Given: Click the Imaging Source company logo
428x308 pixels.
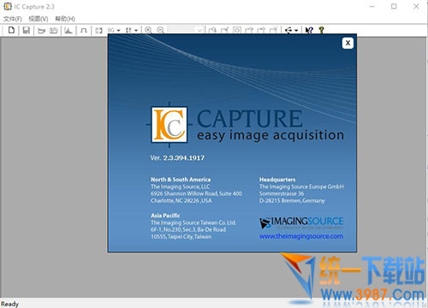Looking at the screenshot, I should pyautogui.click(x=301, y=223).
